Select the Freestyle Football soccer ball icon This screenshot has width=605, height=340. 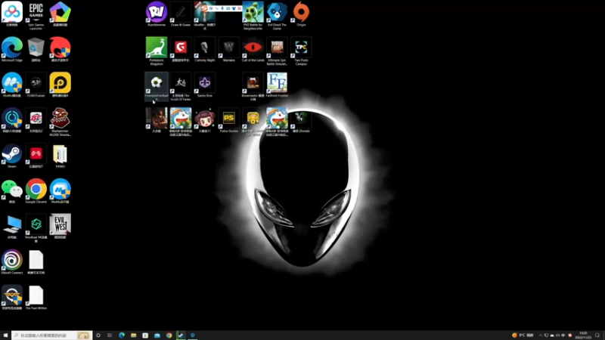(157, 86)
